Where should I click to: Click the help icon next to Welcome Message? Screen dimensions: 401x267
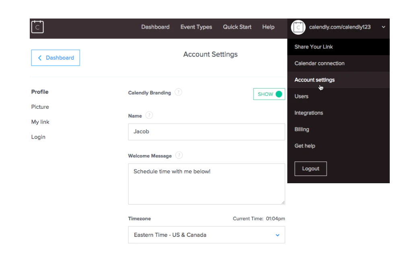click(x=179, y=155)
